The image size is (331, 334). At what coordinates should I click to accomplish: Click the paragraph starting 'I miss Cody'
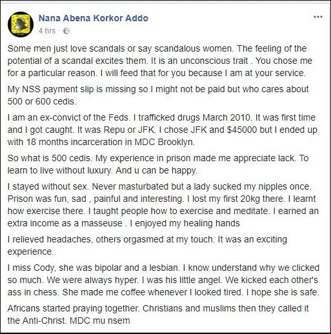click(x=163, y=280)
